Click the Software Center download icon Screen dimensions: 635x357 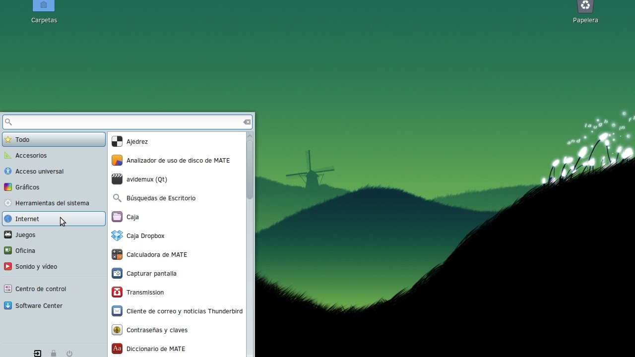8,306
